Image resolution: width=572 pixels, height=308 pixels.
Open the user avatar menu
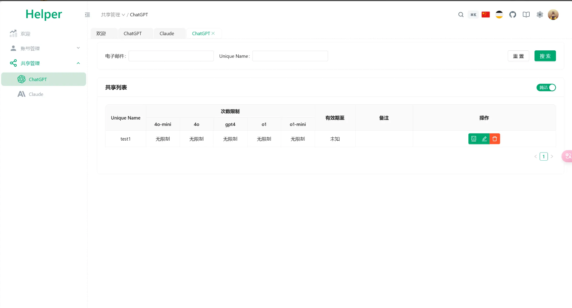(x=553, y=14)
